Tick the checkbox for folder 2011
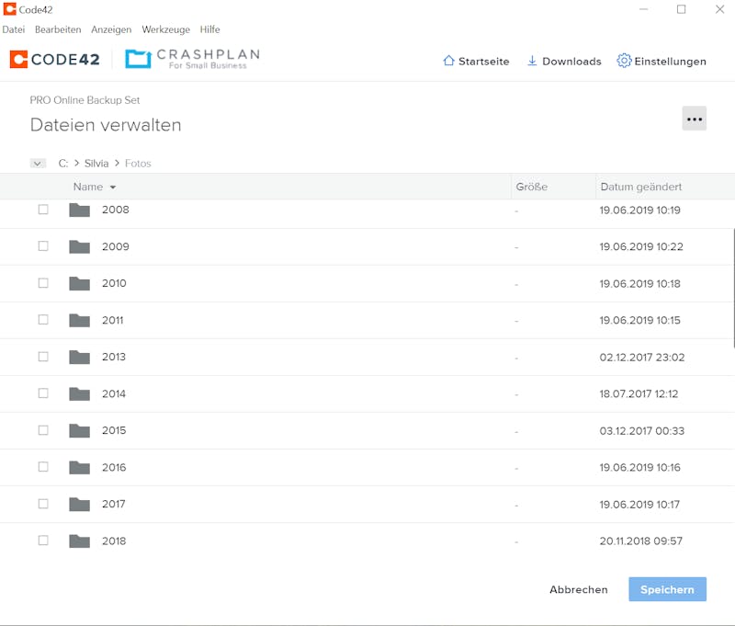The image size is (735, 626). [43, 319]
